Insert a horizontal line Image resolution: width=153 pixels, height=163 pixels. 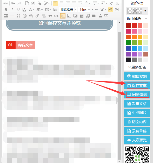[12, 16]
